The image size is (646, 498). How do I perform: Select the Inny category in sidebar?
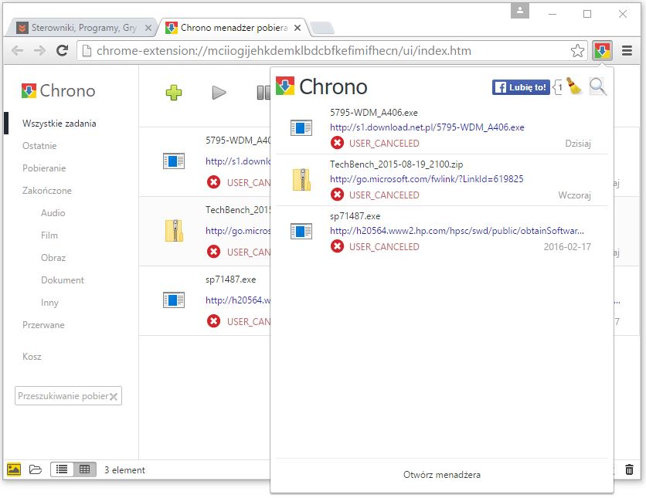click(x=49, y=303)
